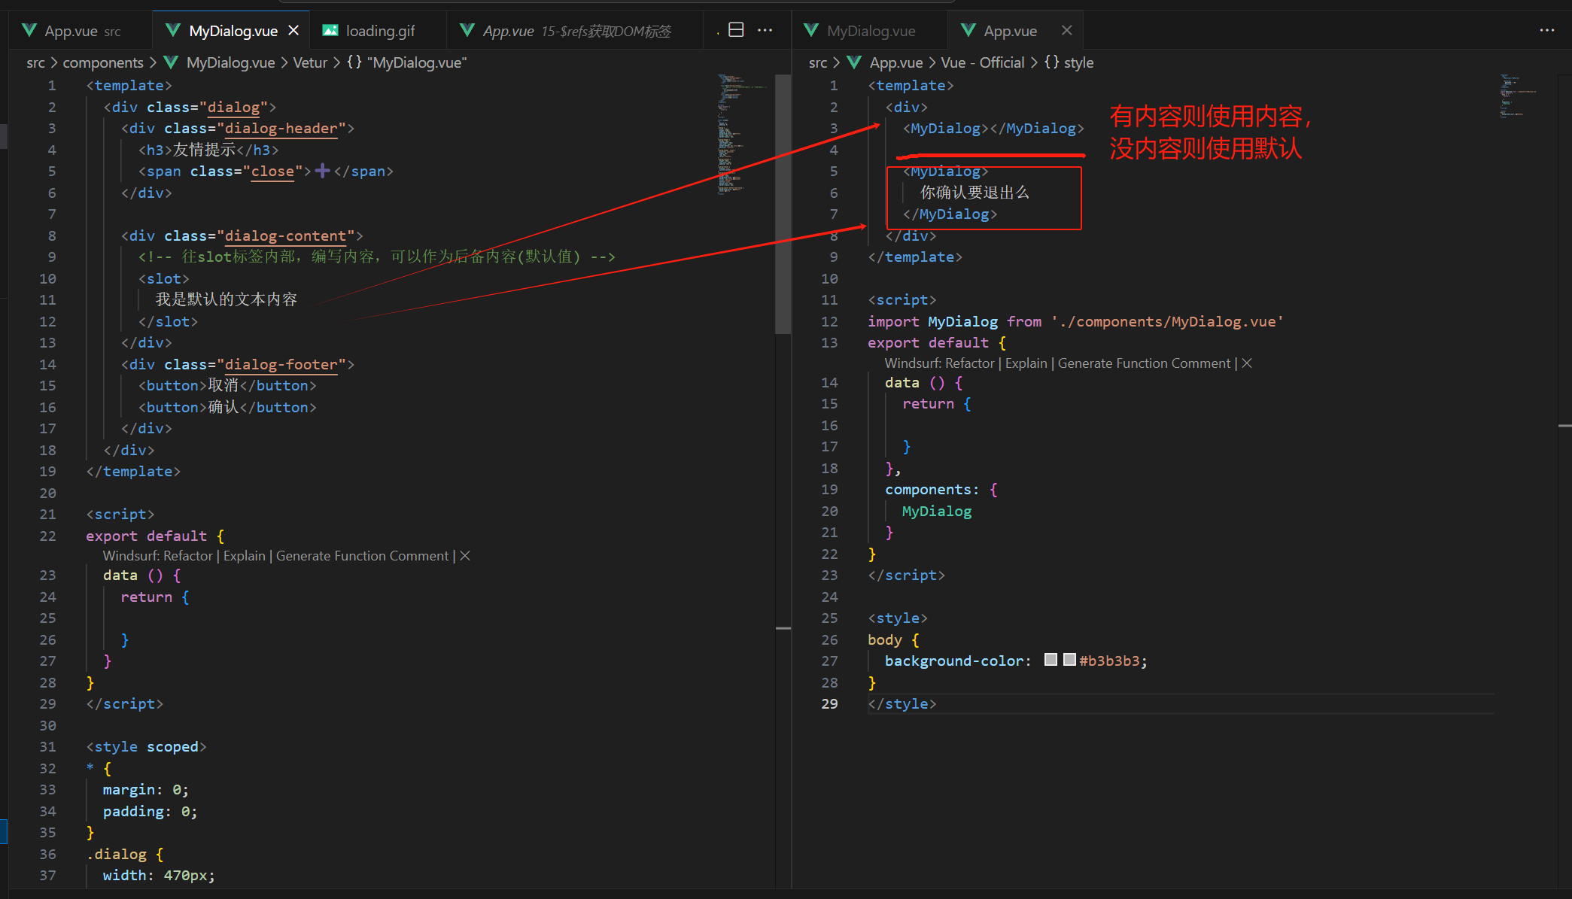The image size is (1572, 899).
Task: Expand the style breadcrumb in right editor
Action: 1078,62
